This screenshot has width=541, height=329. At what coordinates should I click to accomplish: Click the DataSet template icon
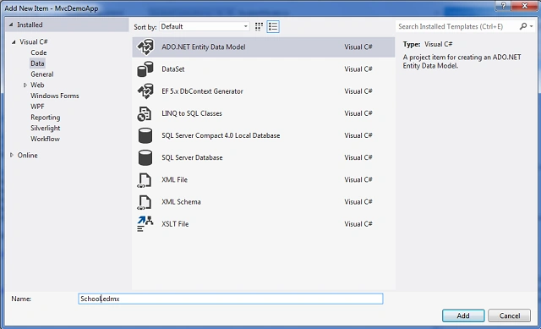coord(145,69)
